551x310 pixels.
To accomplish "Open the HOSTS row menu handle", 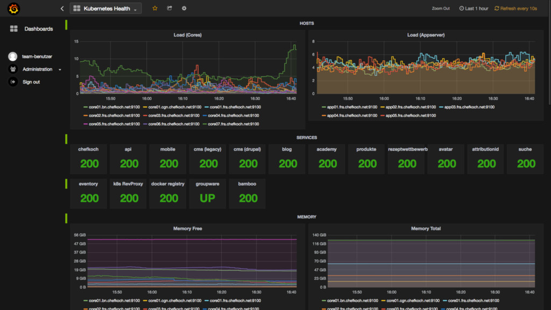I will click(x=66, y=25).
